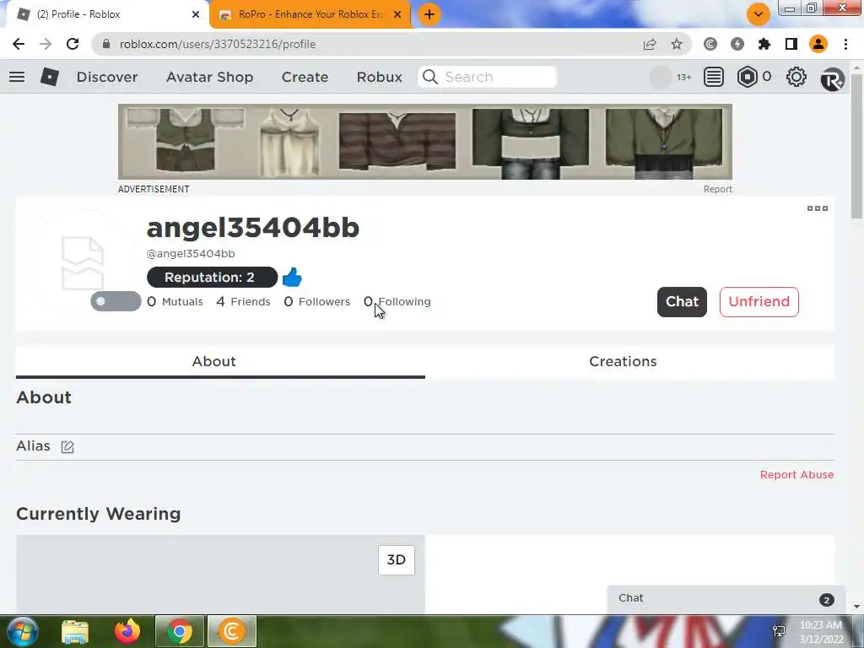Open the orange tab search dropdown
The image size is (864, 648).
pyautogui.click(x=759, y=14)
